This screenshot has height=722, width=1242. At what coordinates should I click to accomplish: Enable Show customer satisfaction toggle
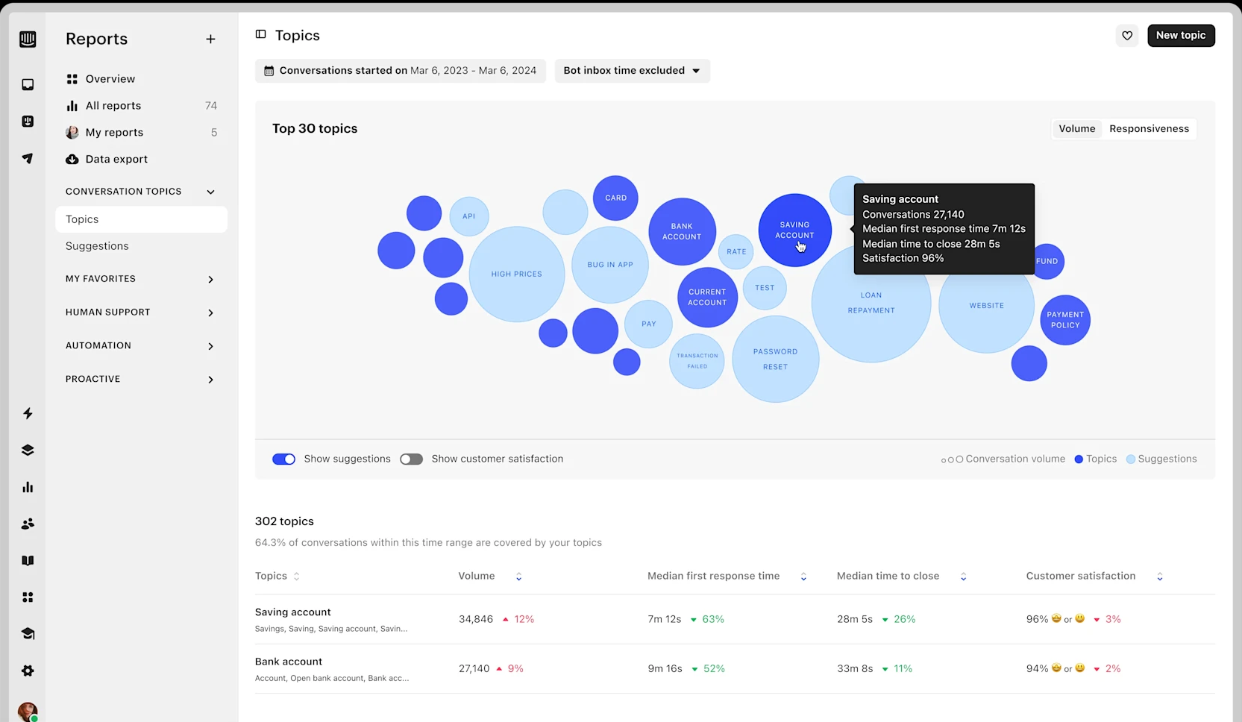pyautogui.click(x=411, y=459)
